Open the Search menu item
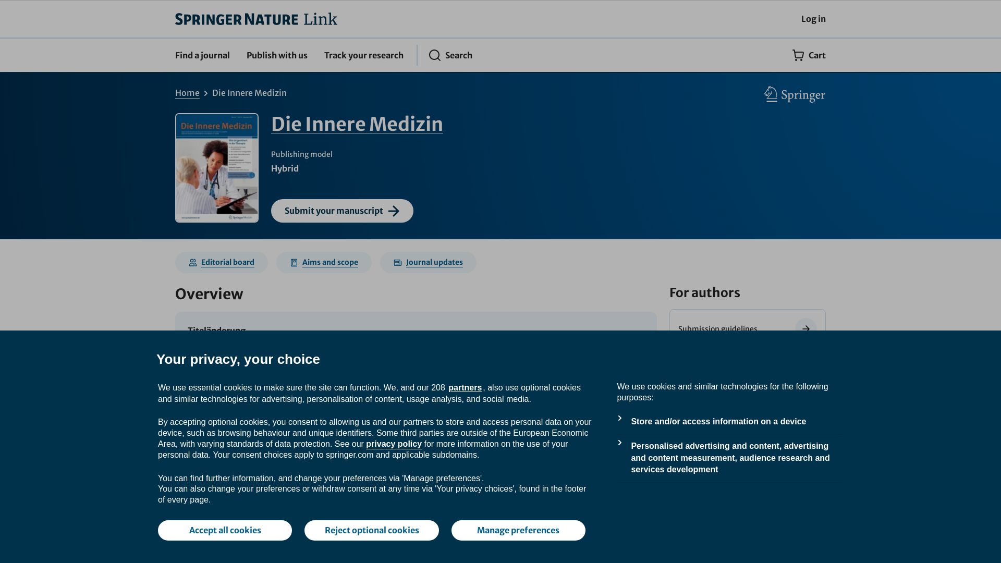Image resolution: width=1001 pixels, height=563 pixels. 450,55
